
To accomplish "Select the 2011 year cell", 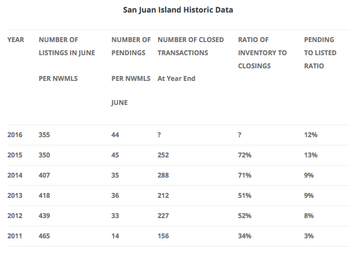I will tap(15, 236).
